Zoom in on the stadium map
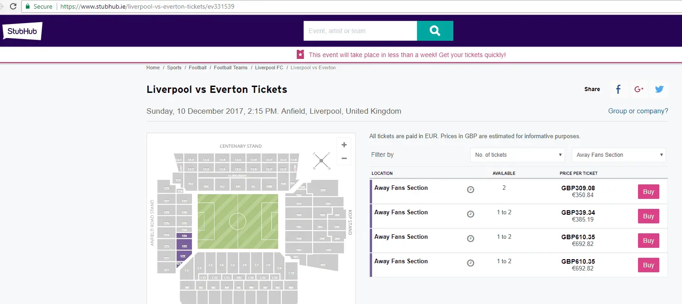Viewport: 682px width, 304px height. pos(344,145)
